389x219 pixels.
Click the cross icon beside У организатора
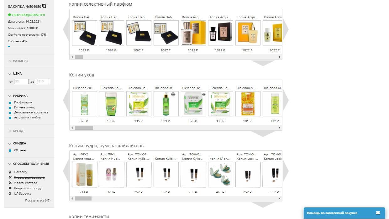pyautogui.click(x=10, y=183)
